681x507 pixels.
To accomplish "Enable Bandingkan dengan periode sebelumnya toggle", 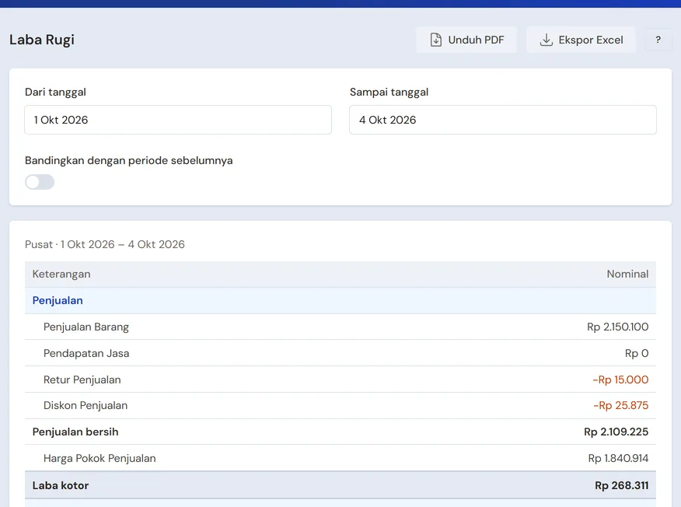I will (40, 182).
